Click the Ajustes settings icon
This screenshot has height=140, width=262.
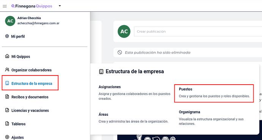click(x=7, y=137)
